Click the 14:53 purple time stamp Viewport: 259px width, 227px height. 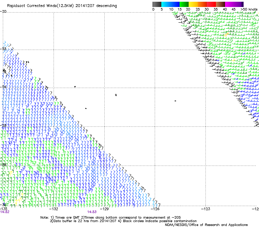click(92, 212)
